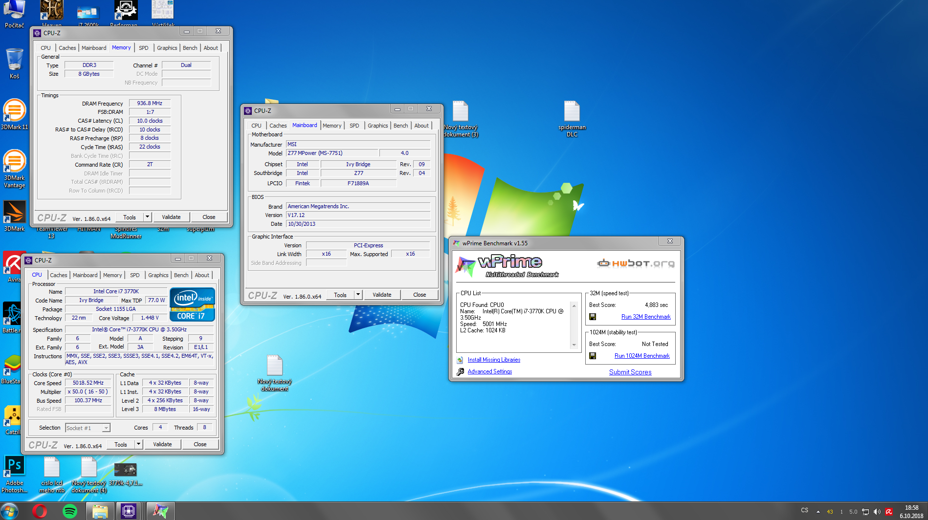
Task: Click the Install Missing Libraries icon
Action: (x=460, y=360)
